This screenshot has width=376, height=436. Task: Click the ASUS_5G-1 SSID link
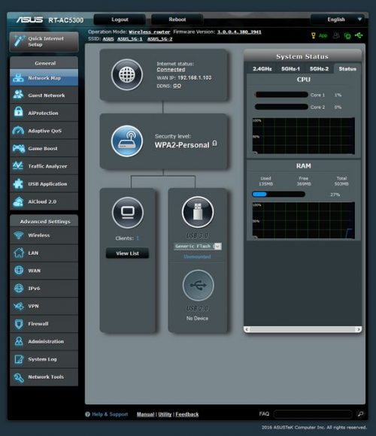129,39
